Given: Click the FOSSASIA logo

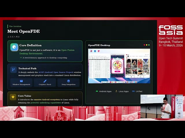Looking at the screenshot, I should pos(171,30).
